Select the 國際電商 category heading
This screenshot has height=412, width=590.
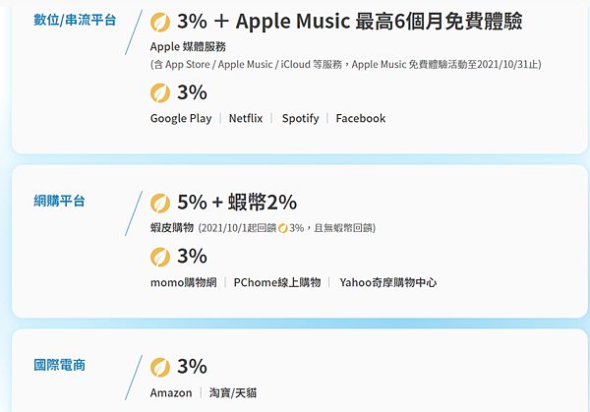(x=59, y=365)
